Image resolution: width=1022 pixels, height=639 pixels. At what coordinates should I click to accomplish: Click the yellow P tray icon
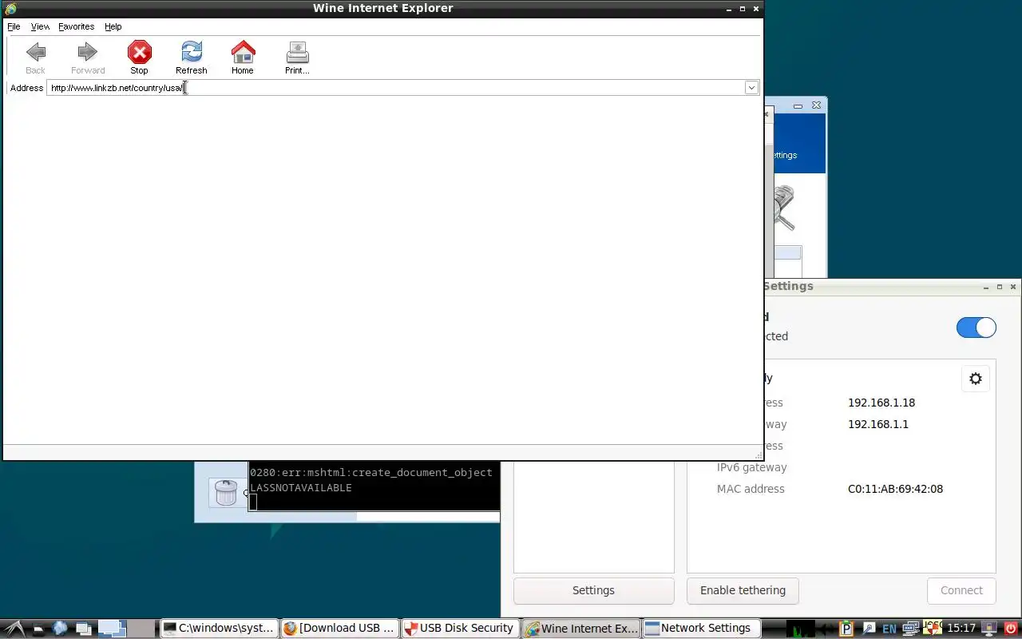pyautogui.click(x=846, y=629)
